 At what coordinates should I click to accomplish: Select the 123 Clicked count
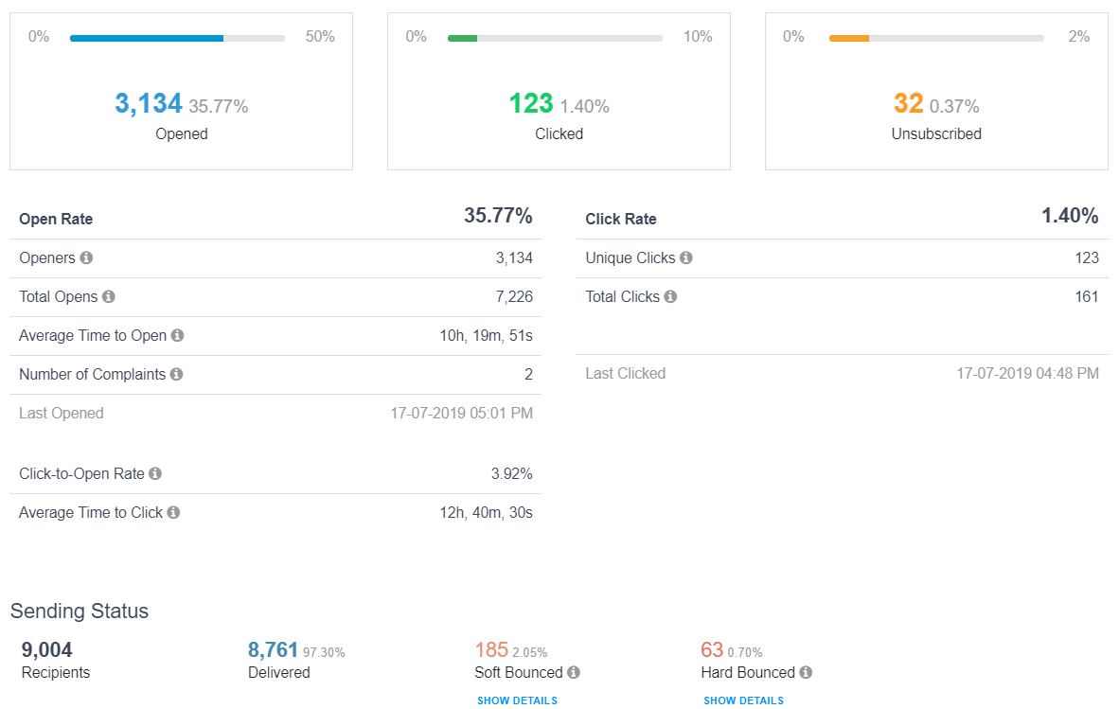[x=531, y=103]
